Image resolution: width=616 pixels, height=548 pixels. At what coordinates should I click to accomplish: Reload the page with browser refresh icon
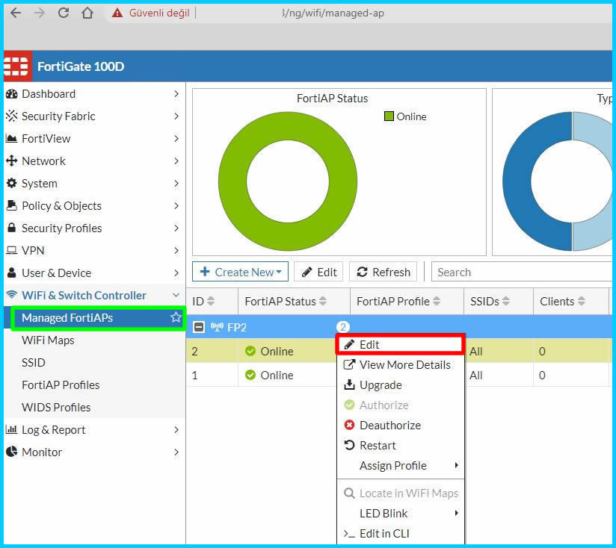coord(64,13)
